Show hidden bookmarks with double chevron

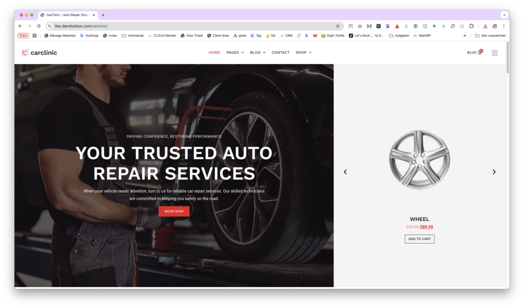(465, 35)
